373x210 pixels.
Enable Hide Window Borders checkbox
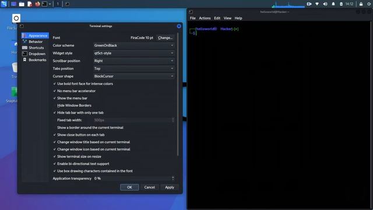72,105
